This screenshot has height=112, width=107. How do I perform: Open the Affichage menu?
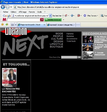(x=23, y=12)
